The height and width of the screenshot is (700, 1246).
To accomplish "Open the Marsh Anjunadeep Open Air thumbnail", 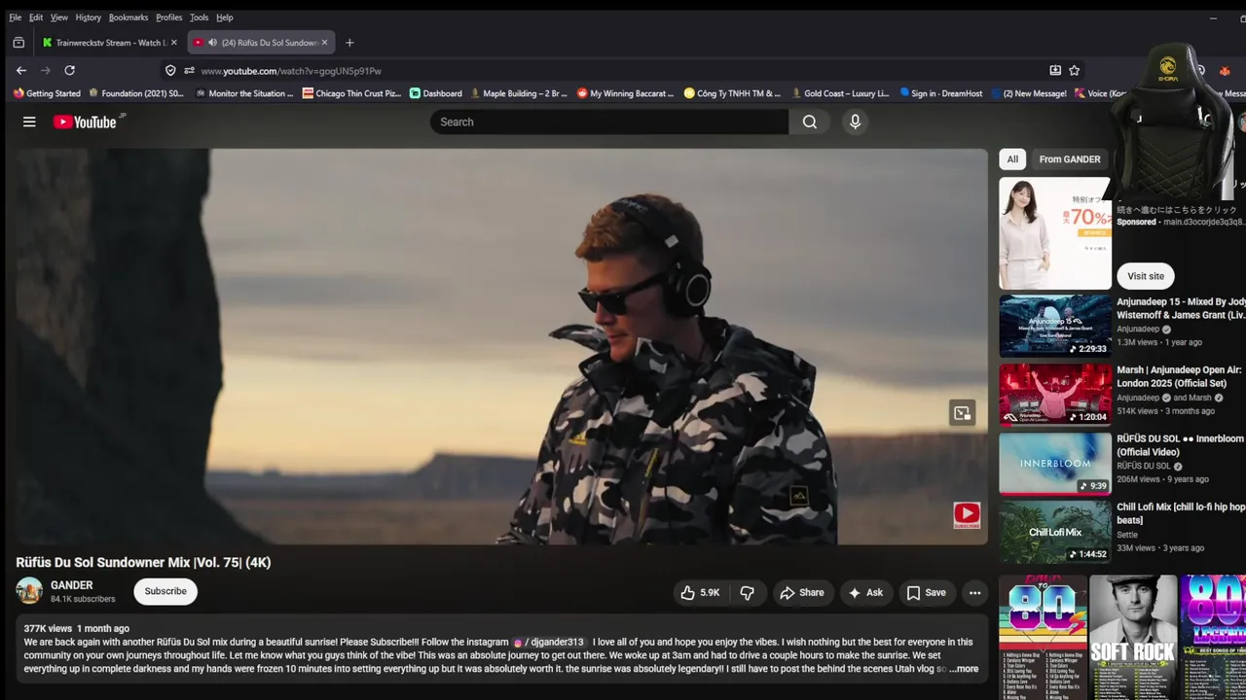I will [1055, 395].
